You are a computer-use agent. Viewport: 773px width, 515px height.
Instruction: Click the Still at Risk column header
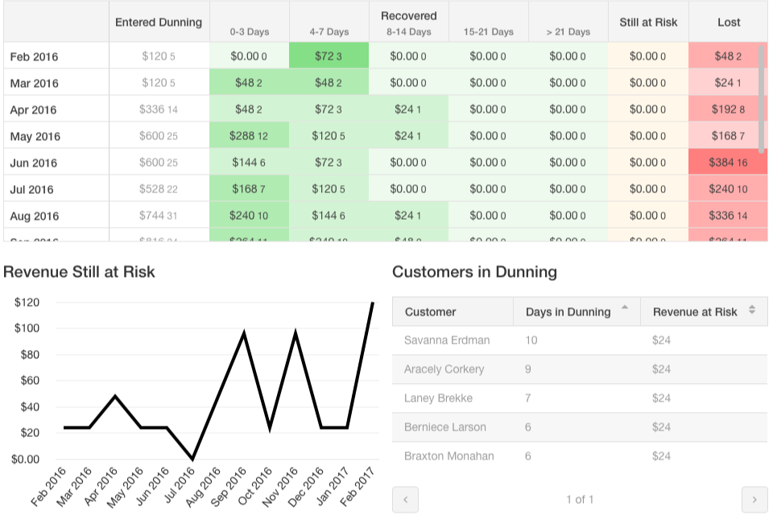click(648, 22)
